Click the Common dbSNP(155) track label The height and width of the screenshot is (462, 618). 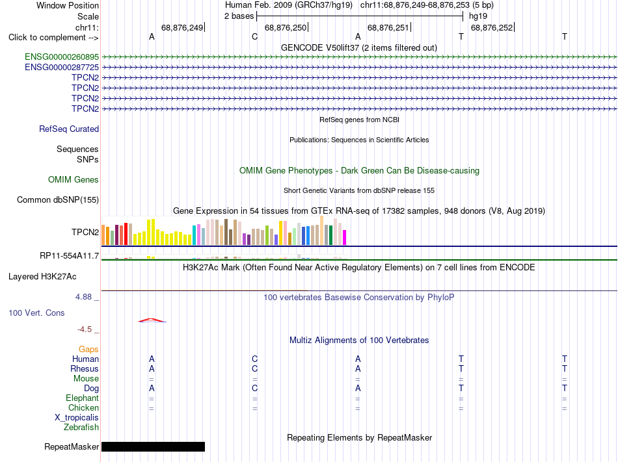(x=58, y=200)
